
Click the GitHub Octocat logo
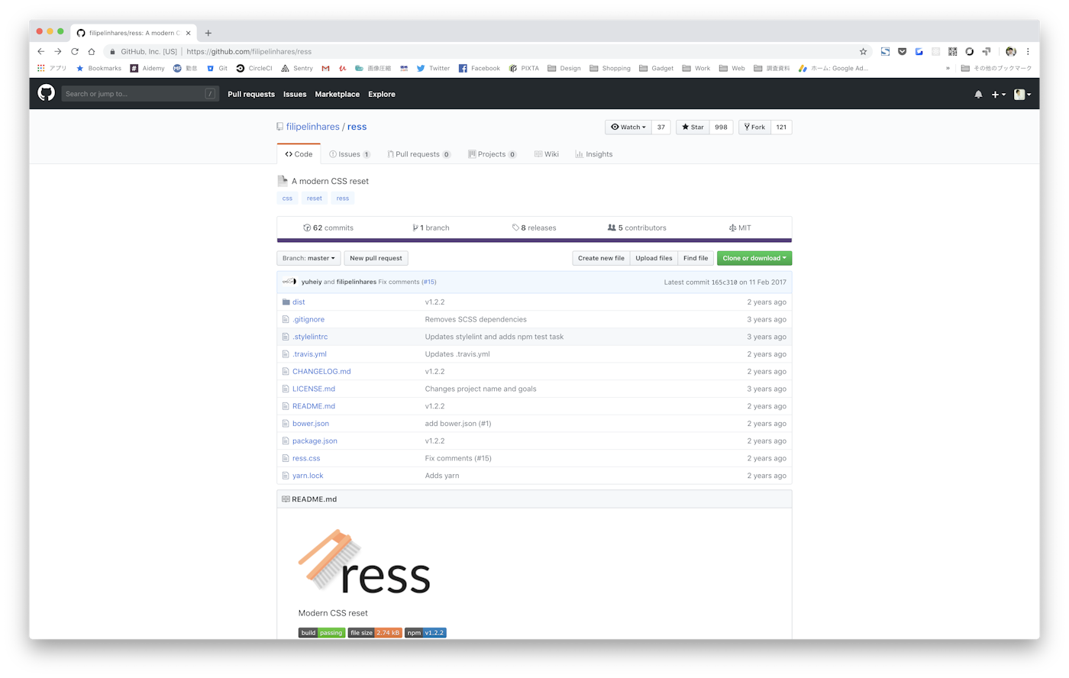47,93
